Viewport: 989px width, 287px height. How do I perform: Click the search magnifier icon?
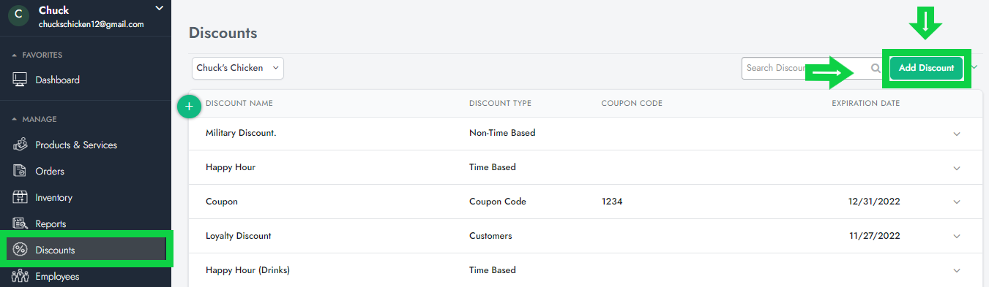point(876,68)
